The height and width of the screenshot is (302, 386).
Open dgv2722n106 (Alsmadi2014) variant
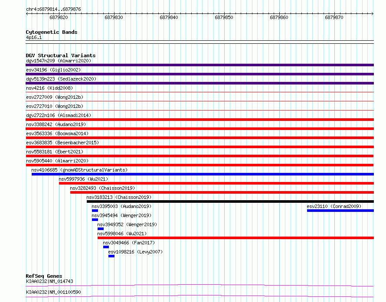[x=59, y=115]
